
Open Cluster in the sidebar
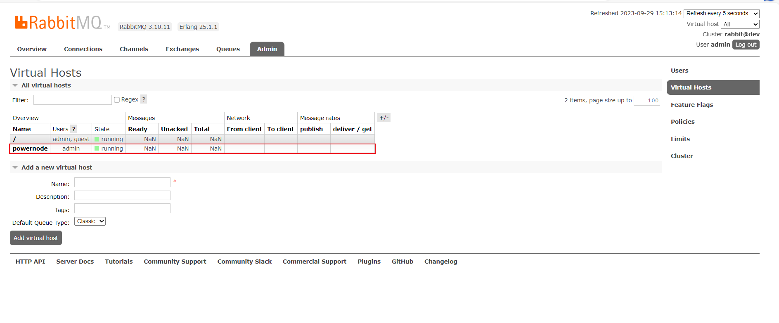point(682,156)
